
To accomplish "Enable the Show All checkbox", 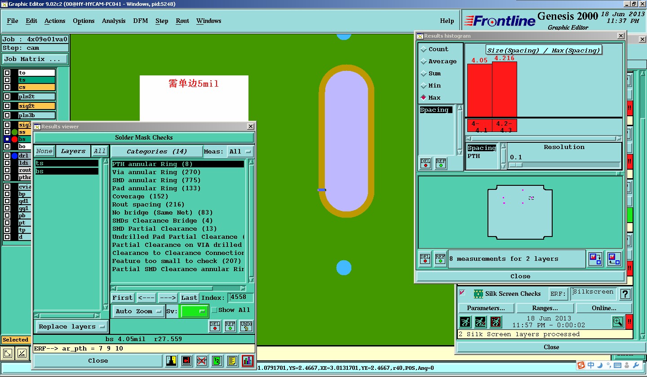I will [214, 310].
